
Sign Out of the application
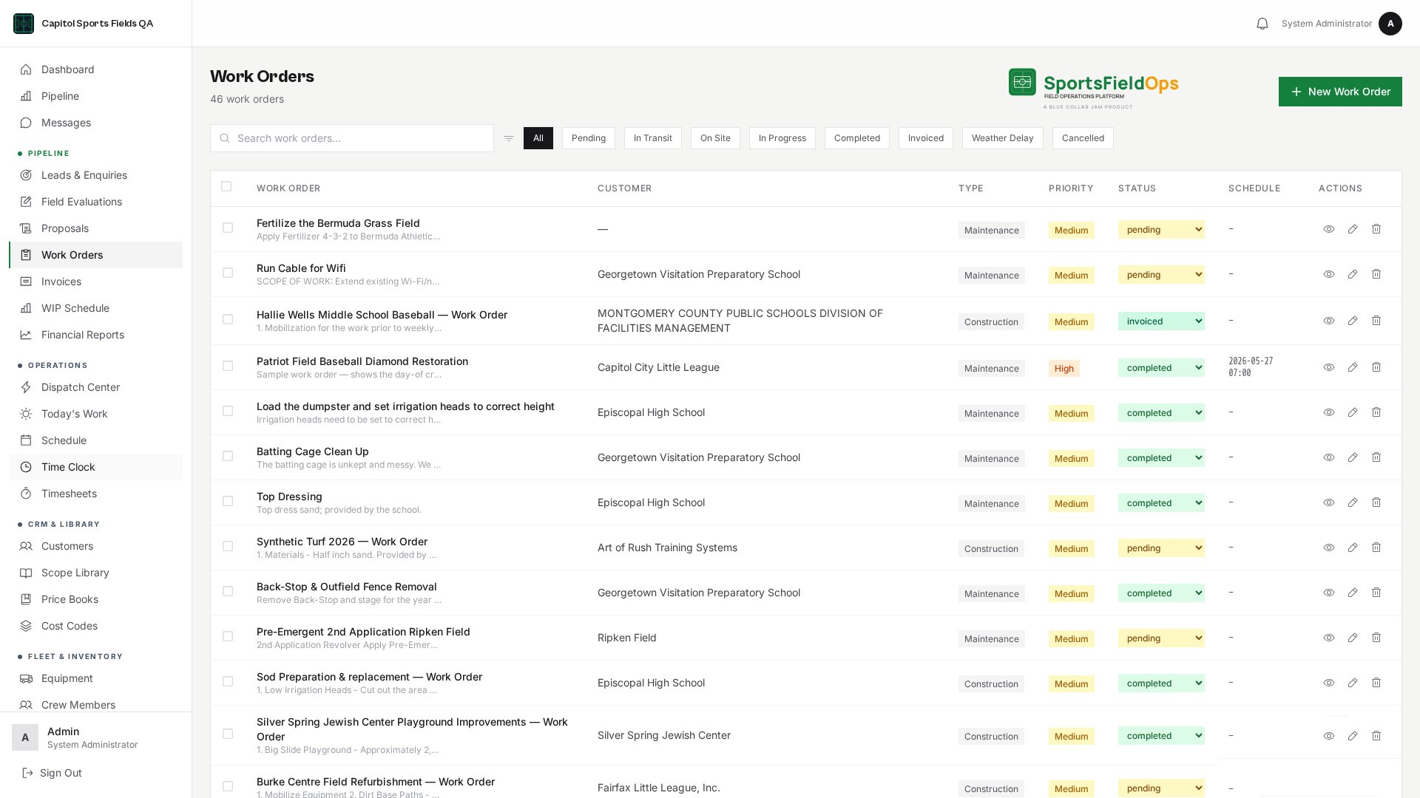click(x=52, y=773)
